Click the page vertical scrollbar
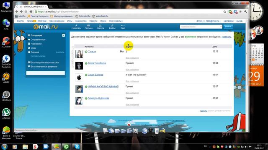This screenshot has width=268, height=150. point(247,76)
